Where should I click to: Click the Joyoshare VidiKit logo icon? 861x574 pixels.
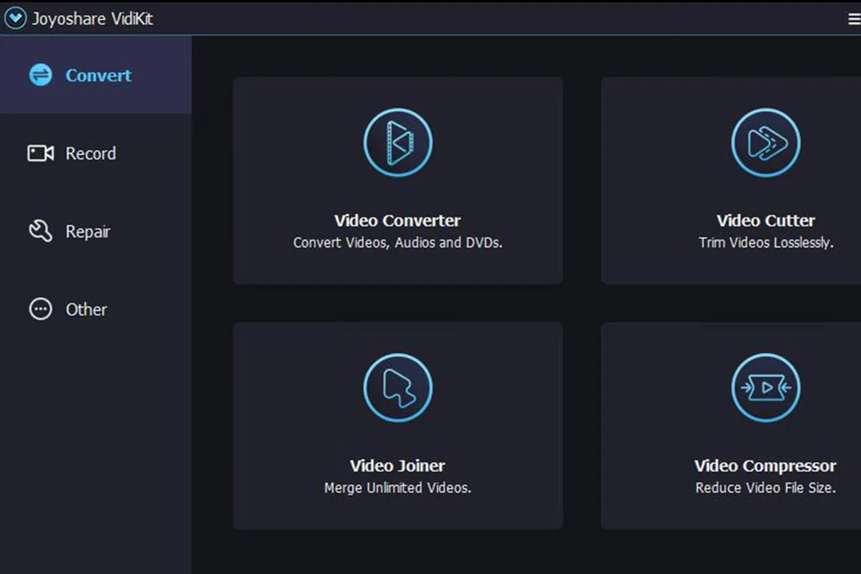pyautogui.click(x=15, y=19)
